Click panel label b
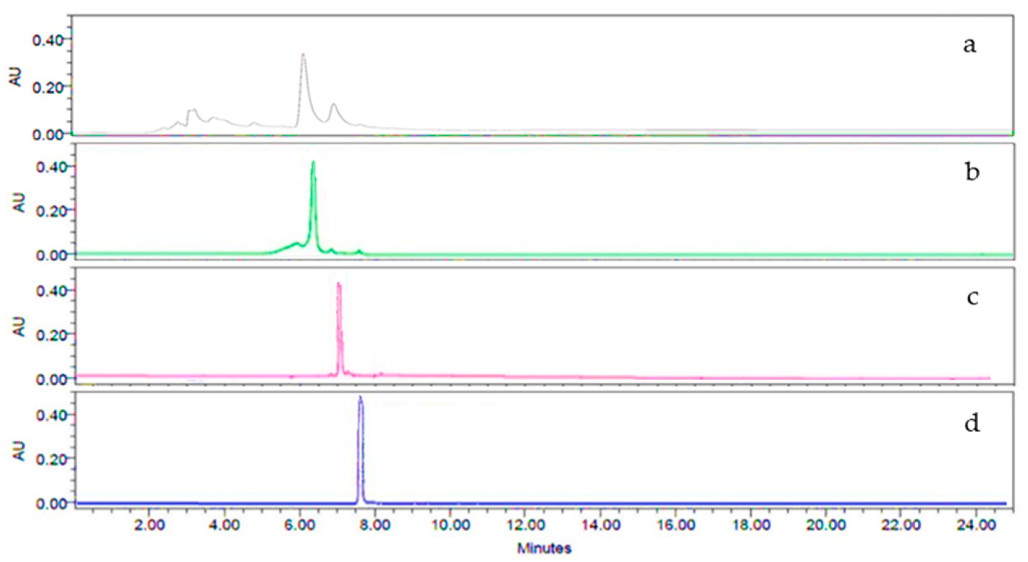The height and width of the screenshot is (562, 1028). click(972, 172)
